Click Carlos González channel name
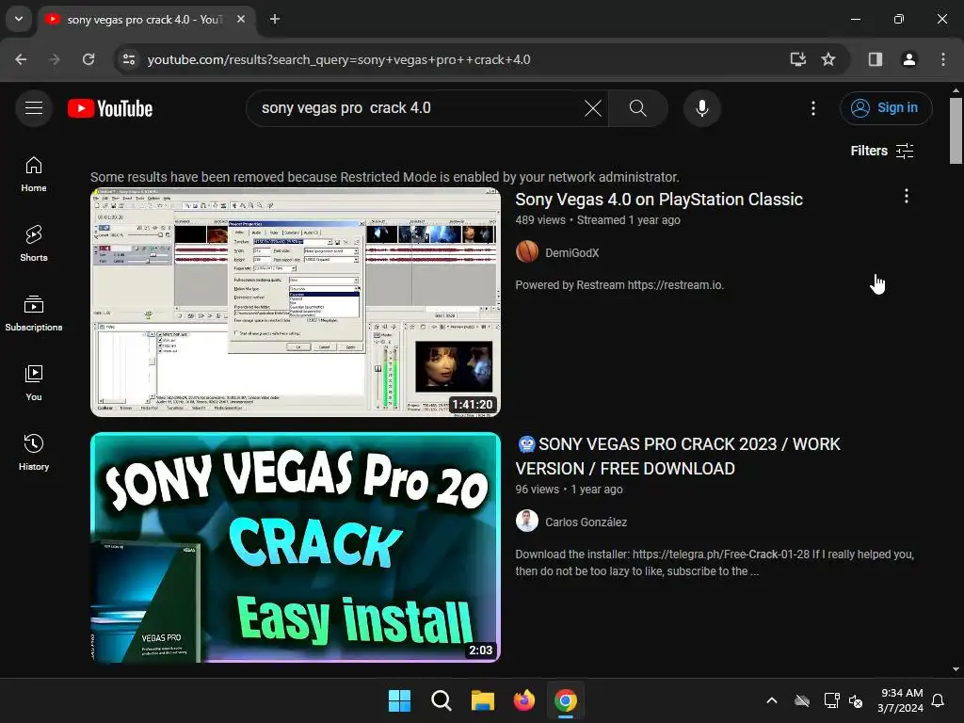 [586, 522]
